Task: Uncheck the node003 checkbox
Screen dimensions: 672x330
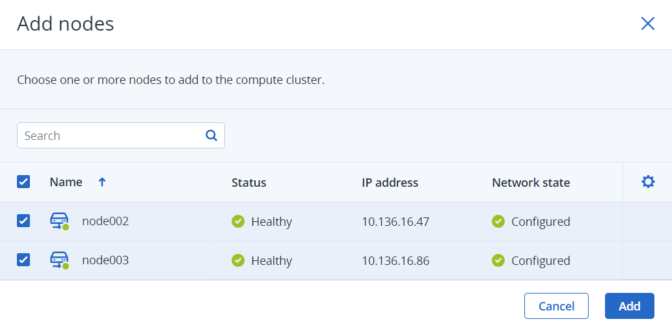Action: click(x=23, y=260)
